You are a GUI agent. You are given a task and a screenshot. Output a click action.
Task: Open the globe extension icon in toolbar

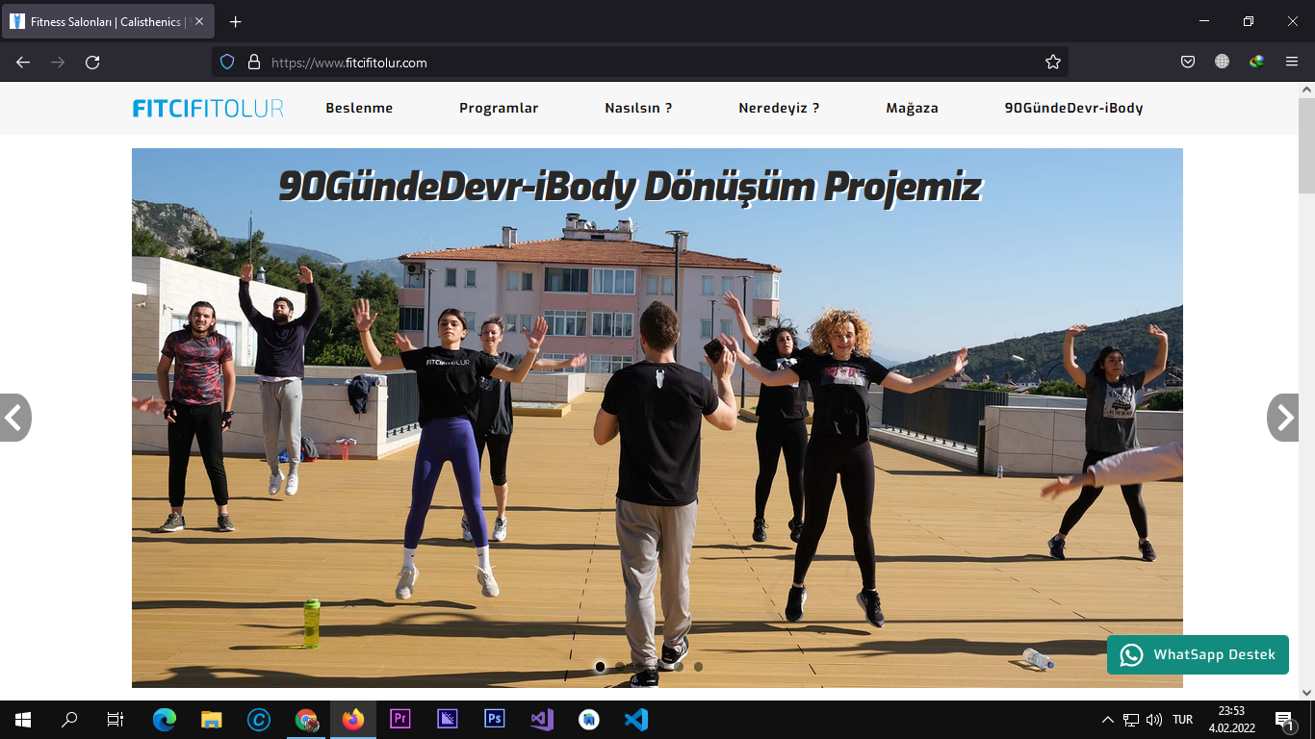[1223, 62]
